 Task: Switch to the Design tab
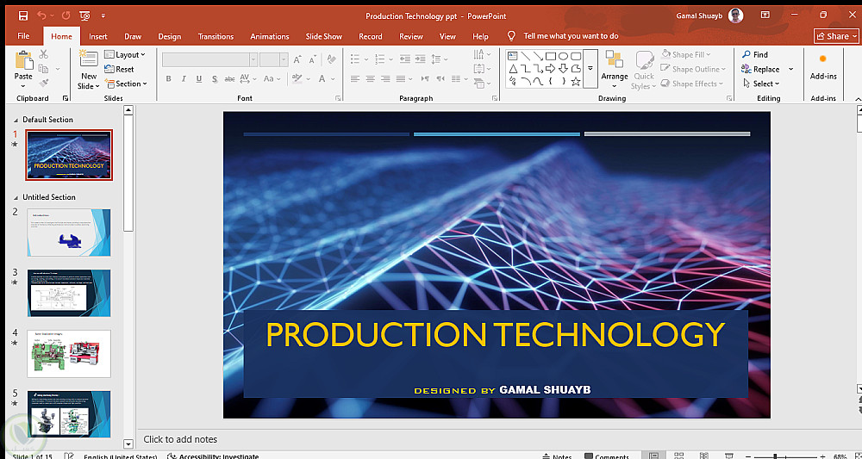[x=169, y=36]
